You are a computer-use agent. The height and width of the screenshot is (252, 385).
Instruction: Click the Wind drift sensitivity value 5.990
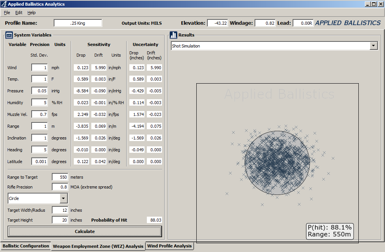click(99, 68)
